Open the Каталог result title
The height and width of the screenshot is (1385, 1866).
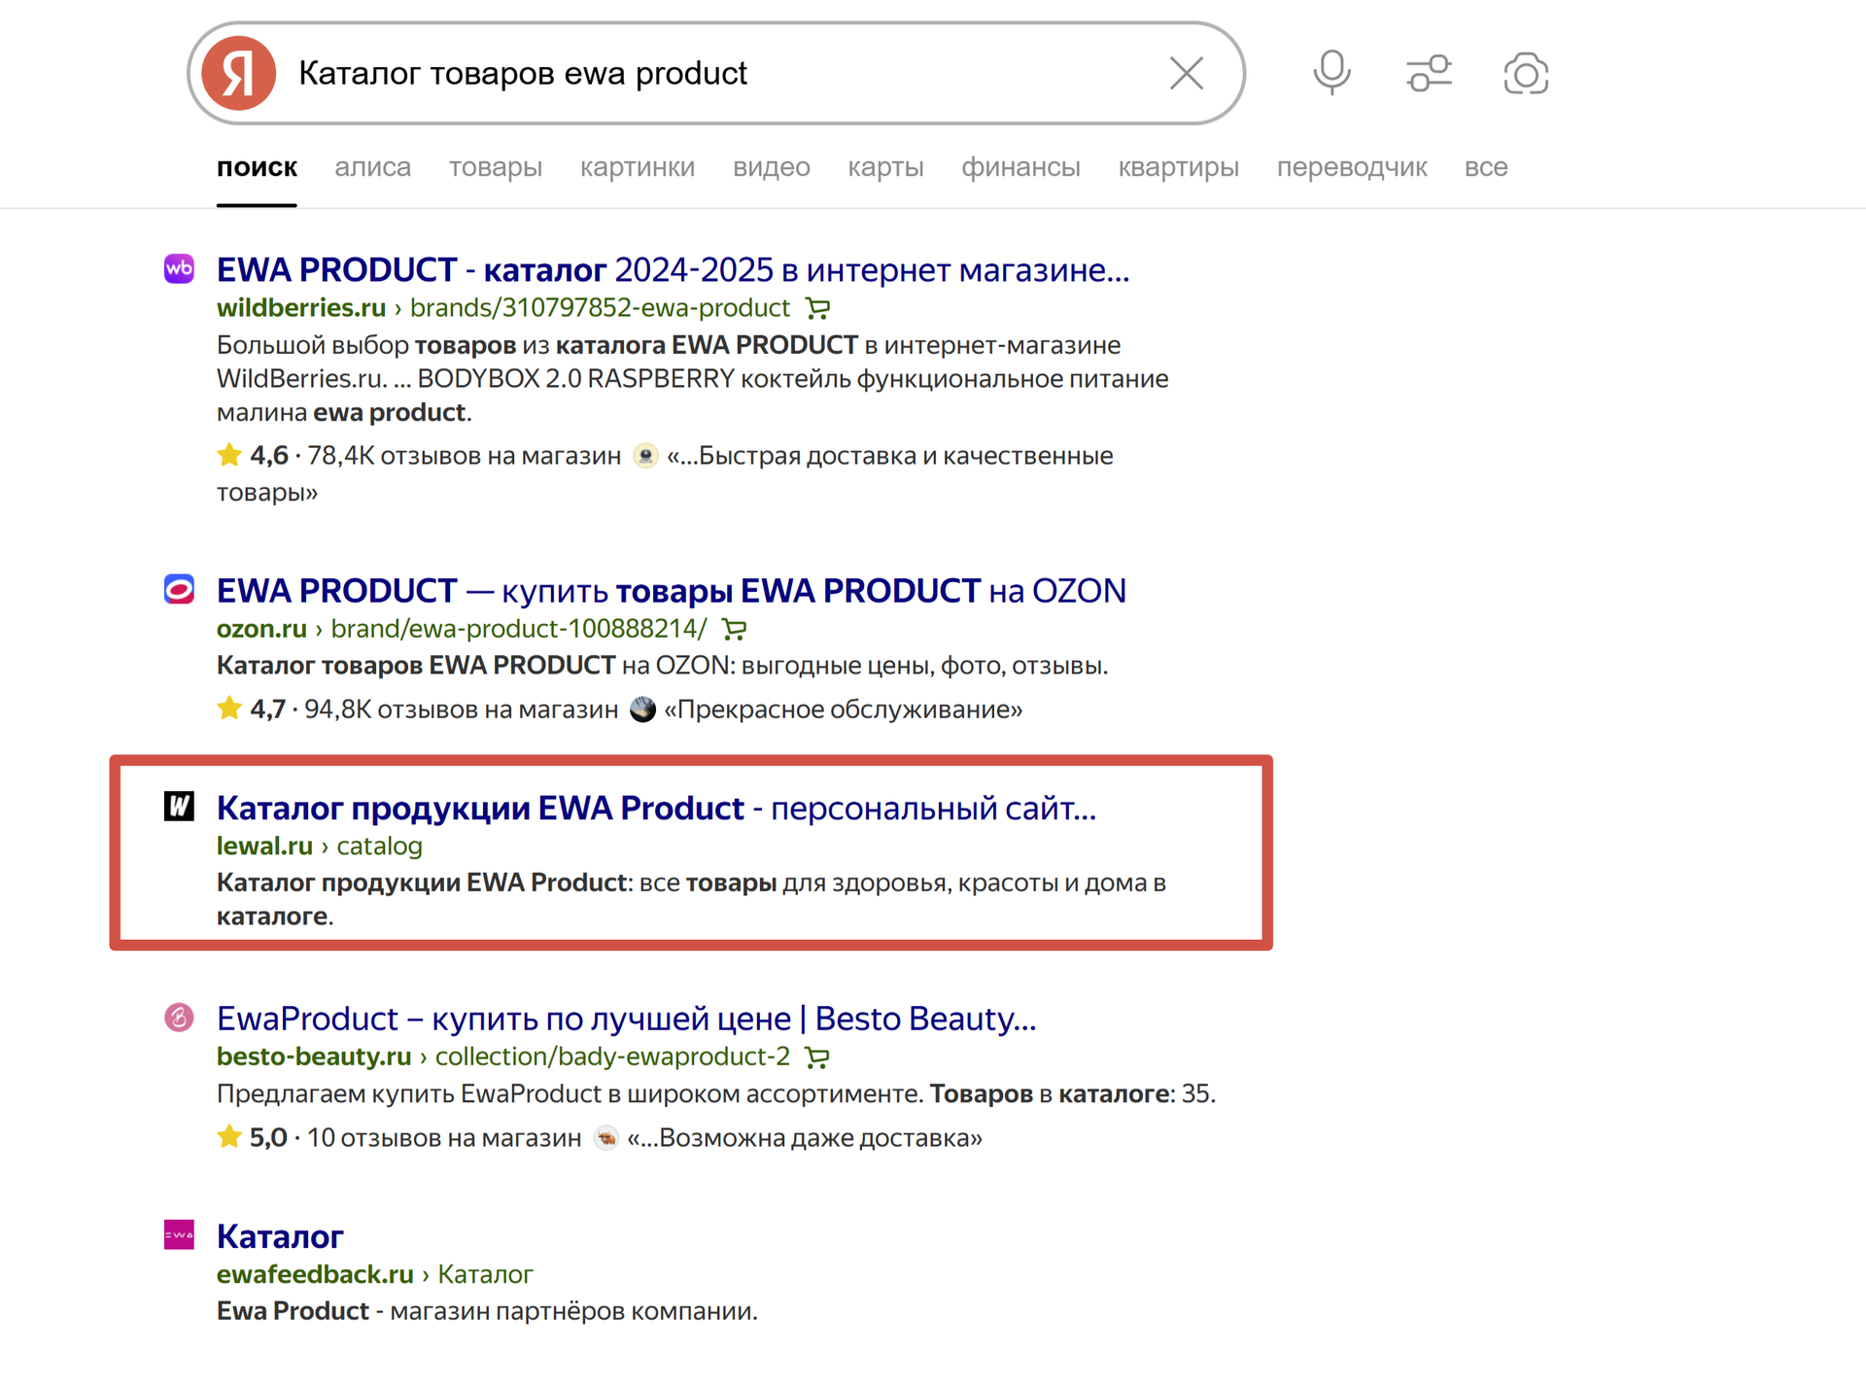pos(280,1236)
